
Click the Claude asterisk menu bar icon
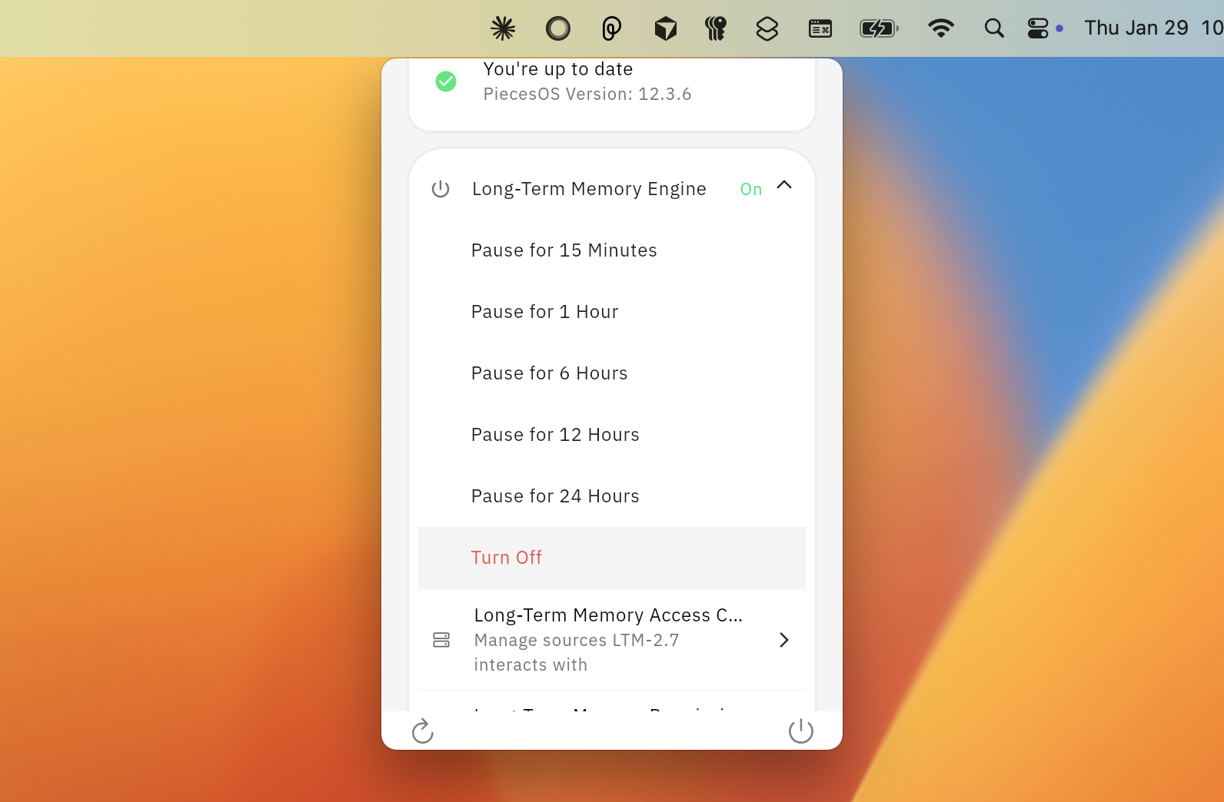pyautogui.click(x=503, y=29)
